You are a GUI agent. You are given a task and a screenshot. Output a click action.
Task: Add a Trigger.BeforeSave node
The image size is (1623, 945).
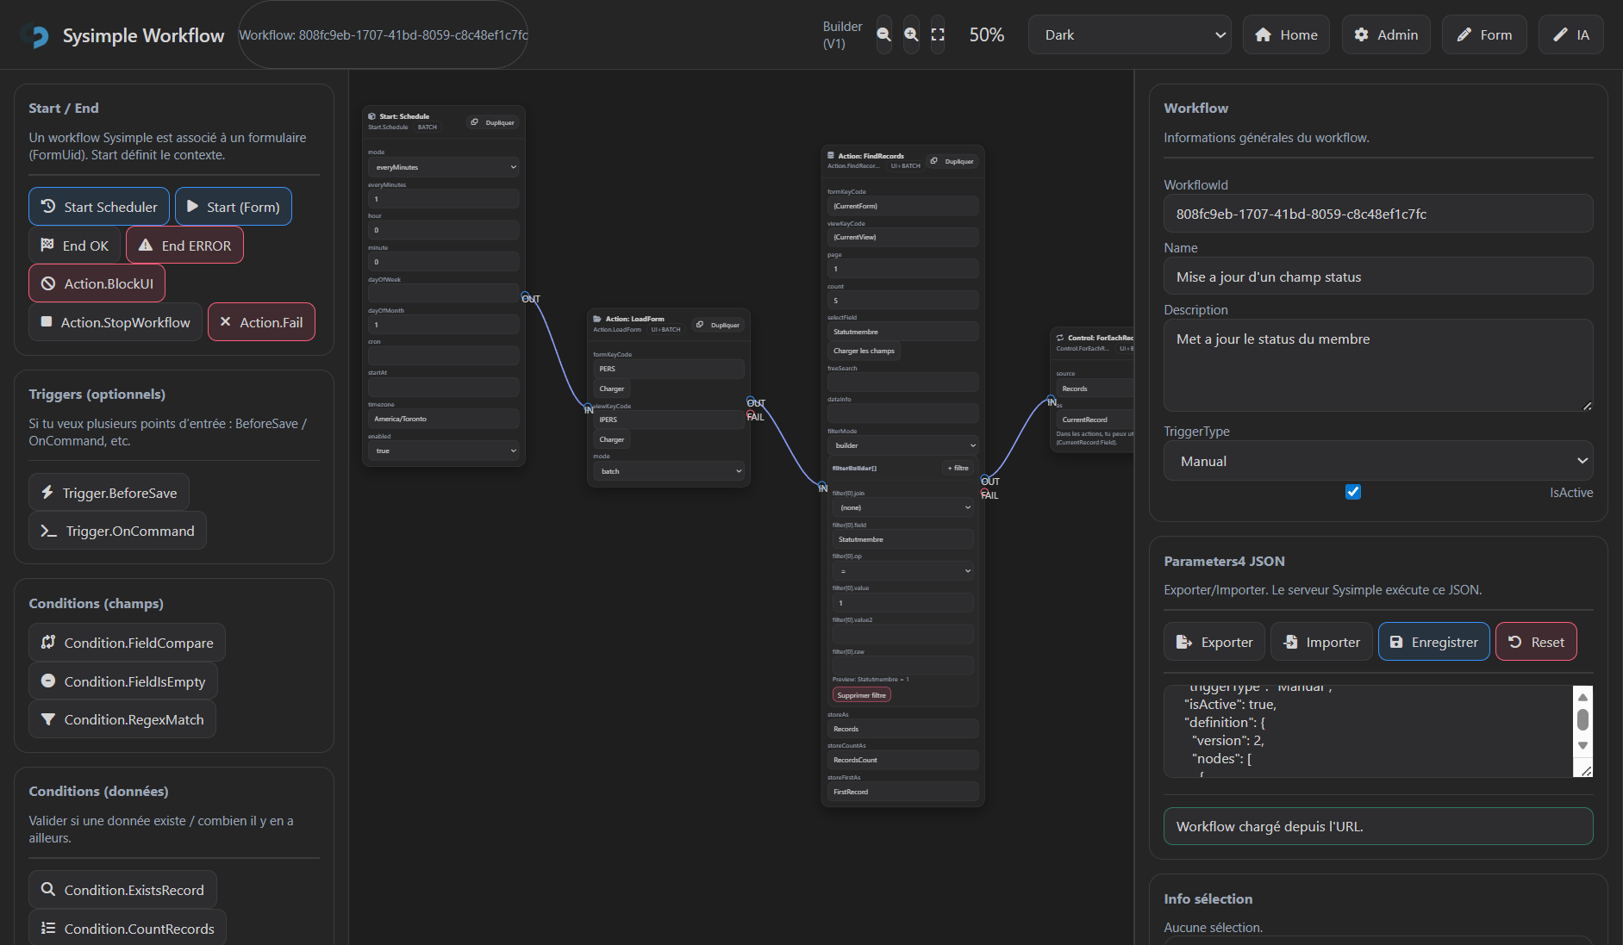[109, 493]
